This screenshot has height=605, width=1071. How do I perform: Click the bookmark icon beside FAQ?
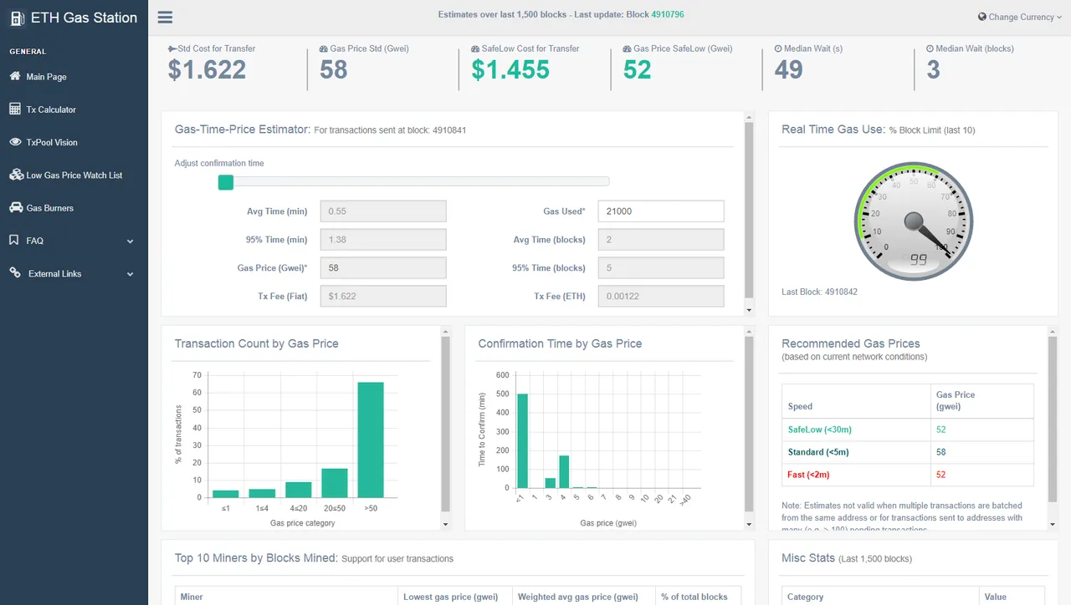(14, 240)
